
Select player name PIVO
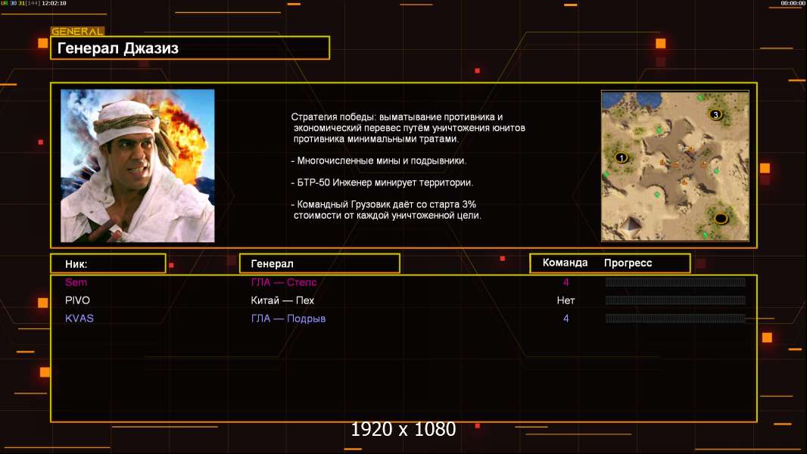[77, 300]
